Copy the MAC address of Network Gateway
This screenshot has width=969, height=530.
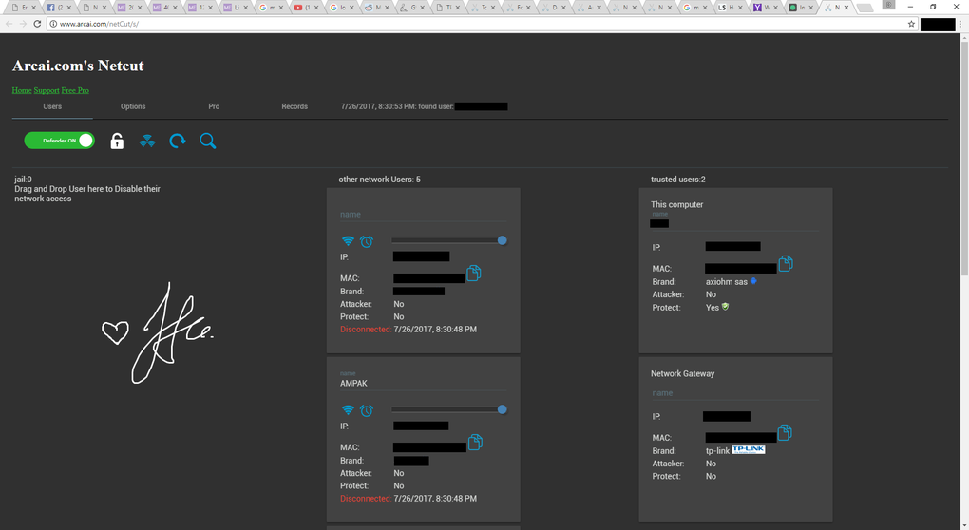[x=785, y=432]
